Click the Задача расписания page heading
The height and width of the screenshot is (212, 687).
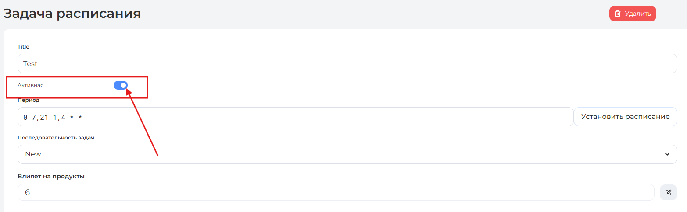point(72,14)
